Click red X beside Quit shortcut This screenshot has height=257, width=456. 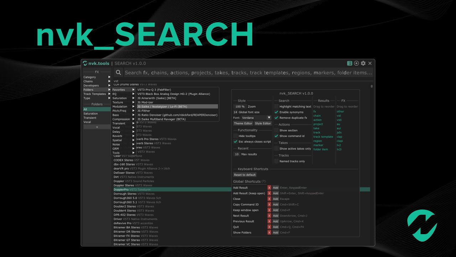(269, 227)
